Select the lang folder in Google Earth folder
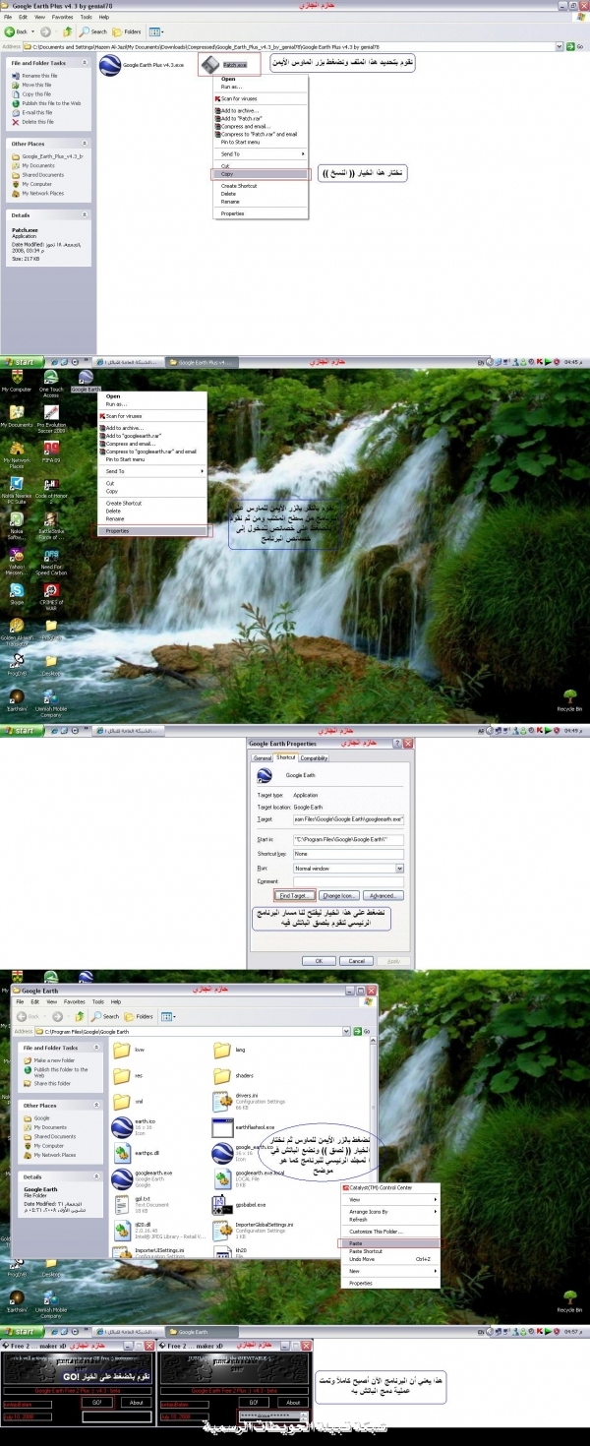 [x=222, y=1051]
